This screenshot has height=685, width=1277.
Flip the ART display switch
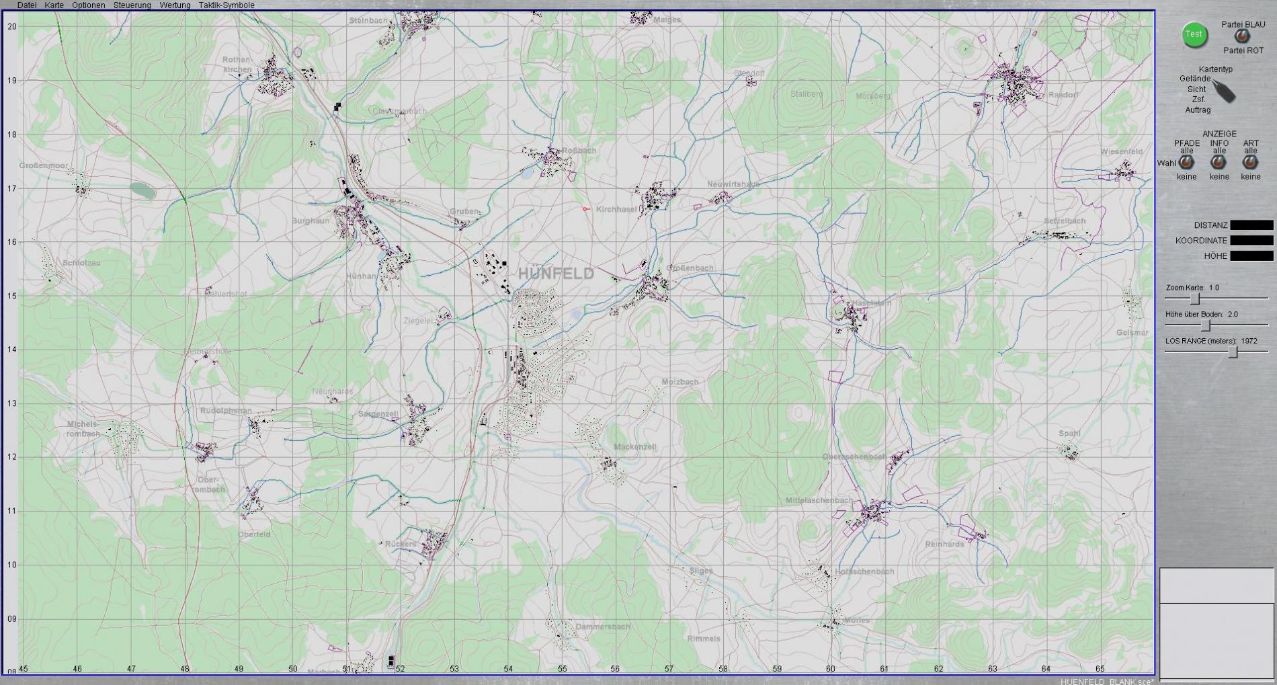click(x=1250, y=163)
